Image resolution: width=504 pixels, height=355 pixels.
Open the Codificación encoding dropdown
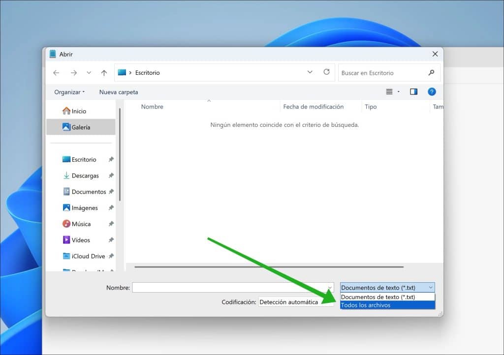coord(296,302)
